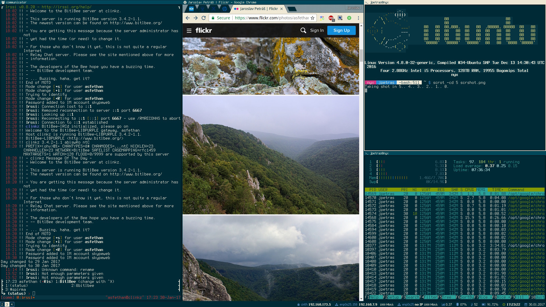Viewport: 546px width, 307px height.
Task: Click the Nimbus screenshot extension icon
Action: click(340, 18)
